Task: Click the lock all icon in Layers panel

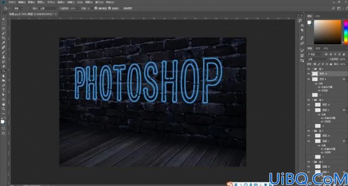Action: (331, 64)
